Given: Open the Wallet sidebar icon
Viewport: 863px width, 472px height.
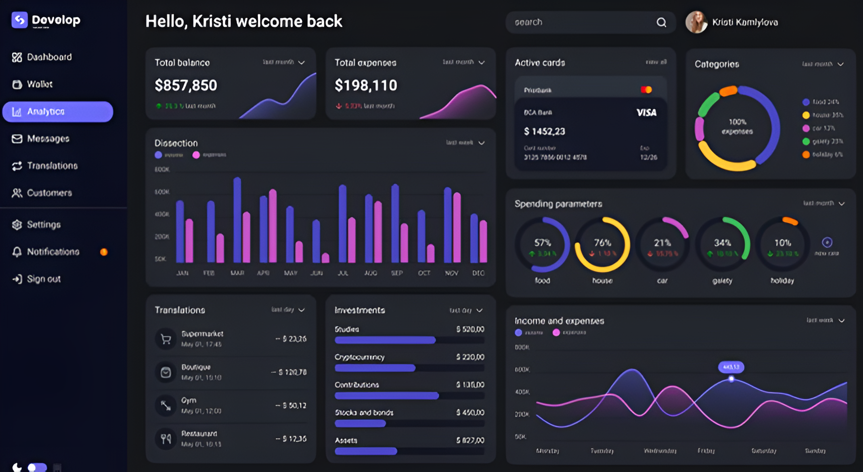Looking at the screenshot, I should pyautogui.click(x=17, y=84).
